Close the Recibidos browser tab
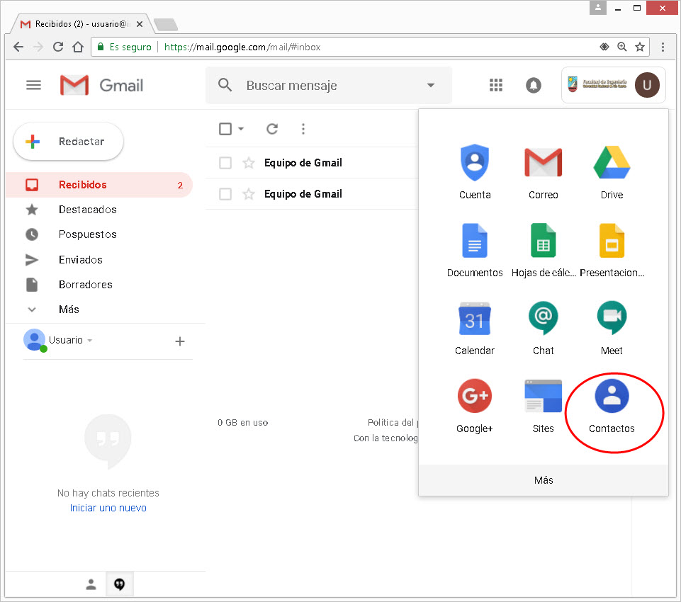681x602 pixels. click(140, 24)
